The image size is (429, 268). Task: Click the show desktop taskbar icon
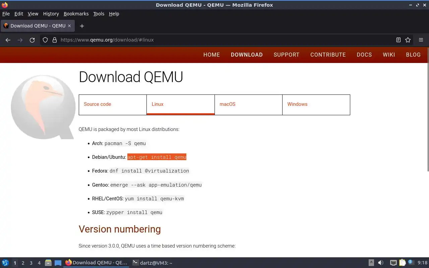click(58, 263)
